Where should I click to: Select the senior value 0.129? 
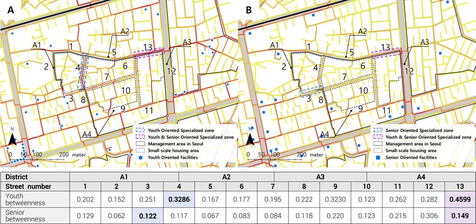point(85,216)
